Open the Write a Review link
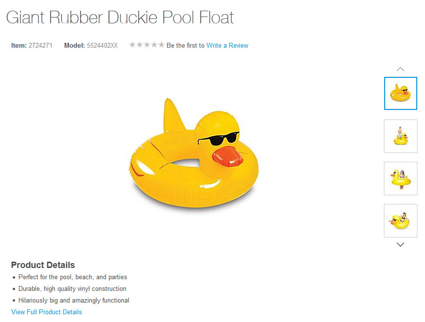 pyautogui.click(x=227, y=45)
